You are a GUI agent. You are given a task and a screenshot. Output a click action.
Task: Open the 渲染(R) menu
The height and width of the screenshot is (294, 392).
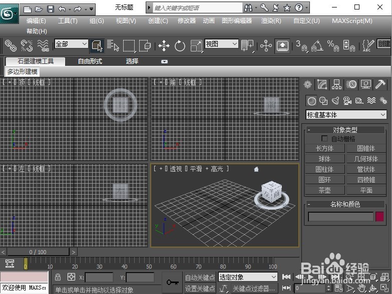[271, 20]
